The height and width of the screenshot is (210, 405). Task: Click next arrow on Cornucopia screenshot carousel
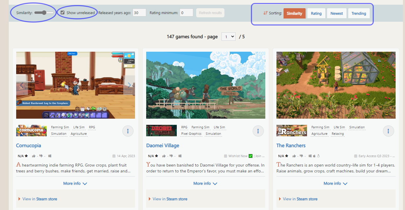point(129,85)
